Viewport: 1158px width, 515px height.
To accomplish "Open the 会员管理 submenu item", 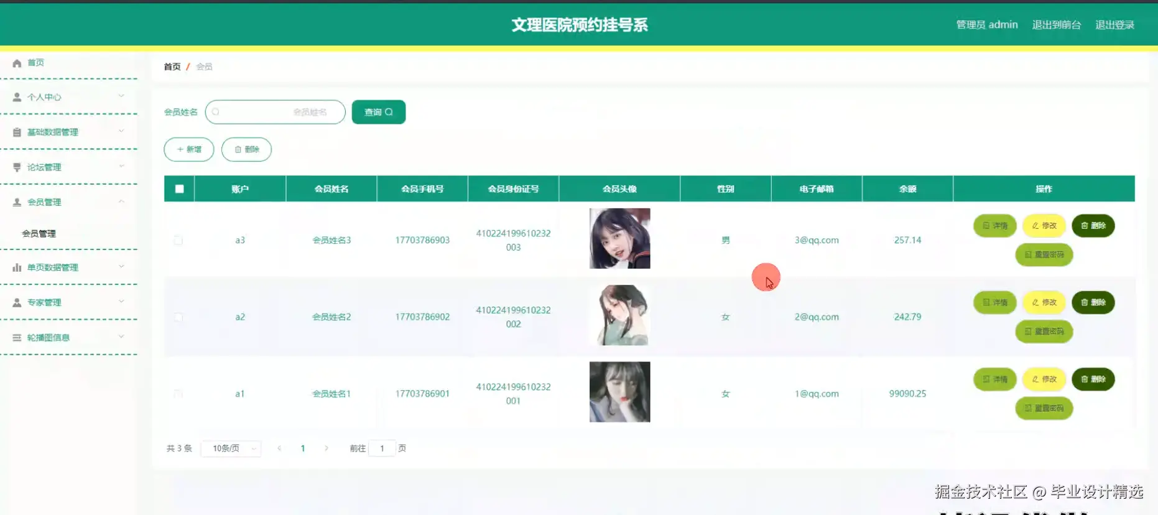I will 39,234.
